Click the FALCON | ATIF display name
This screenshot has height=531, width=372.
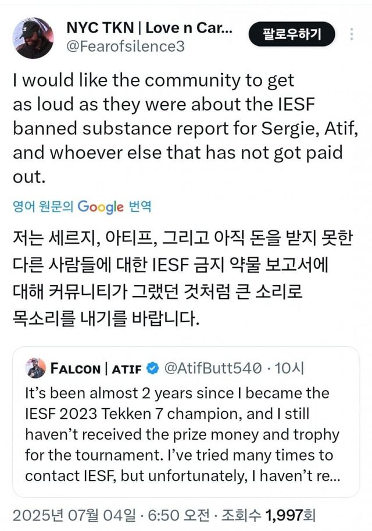pos(96,366)
